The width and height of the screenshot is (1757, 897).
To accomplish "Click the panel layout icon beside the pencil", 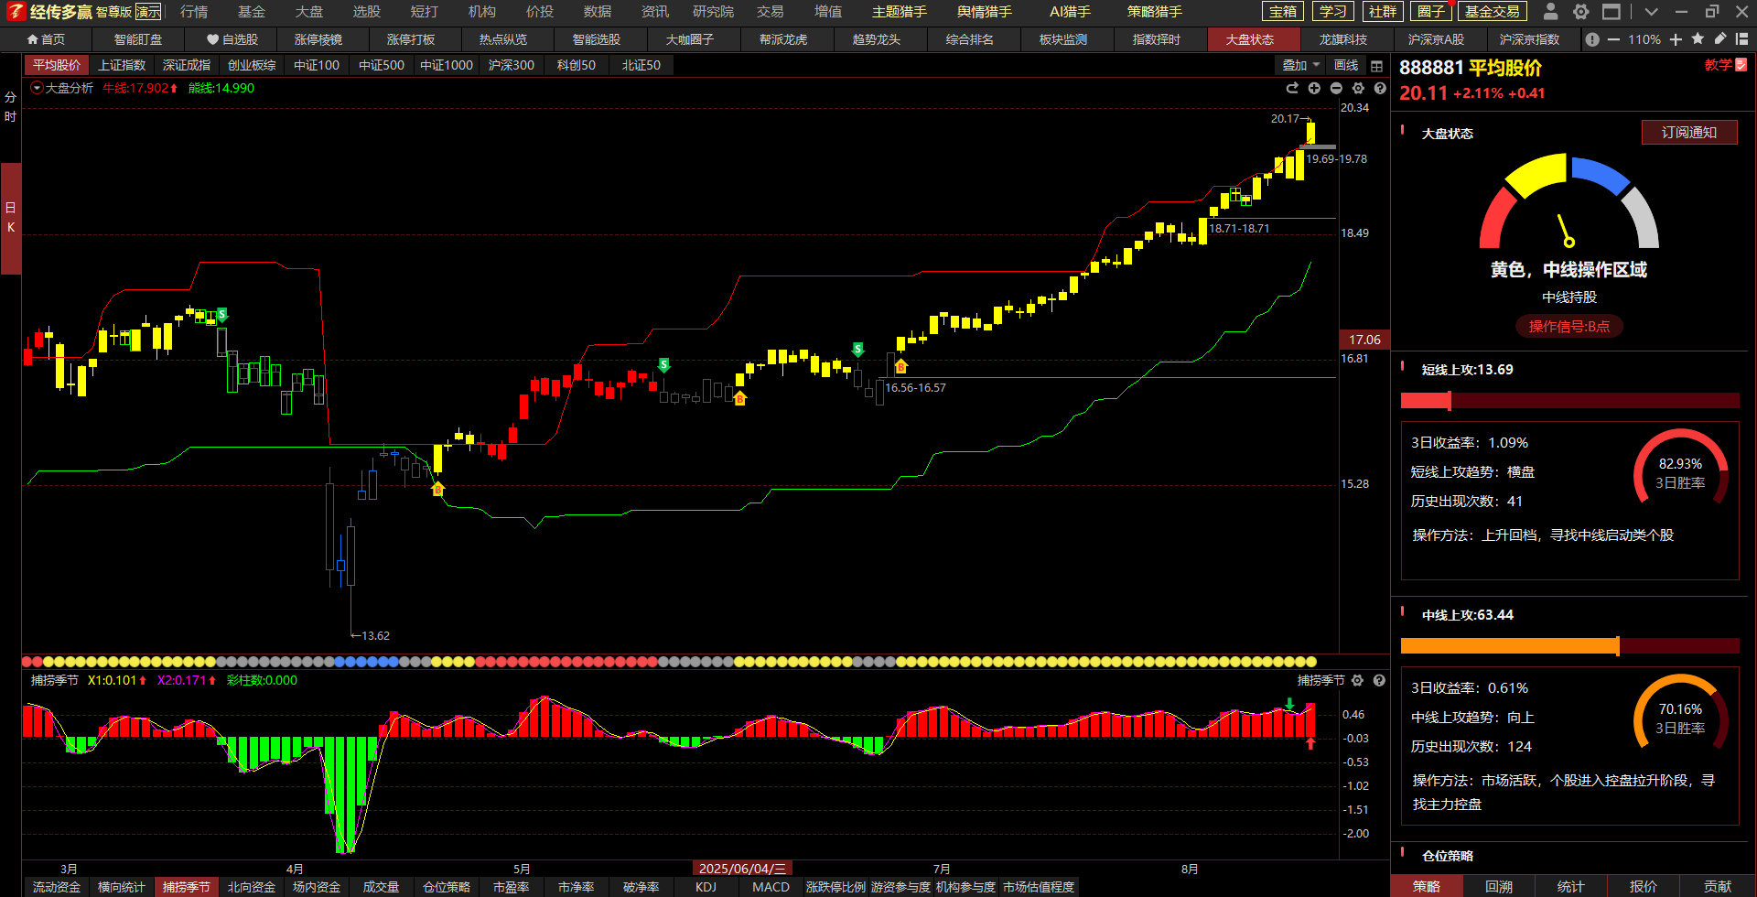I will point(1741,39).
